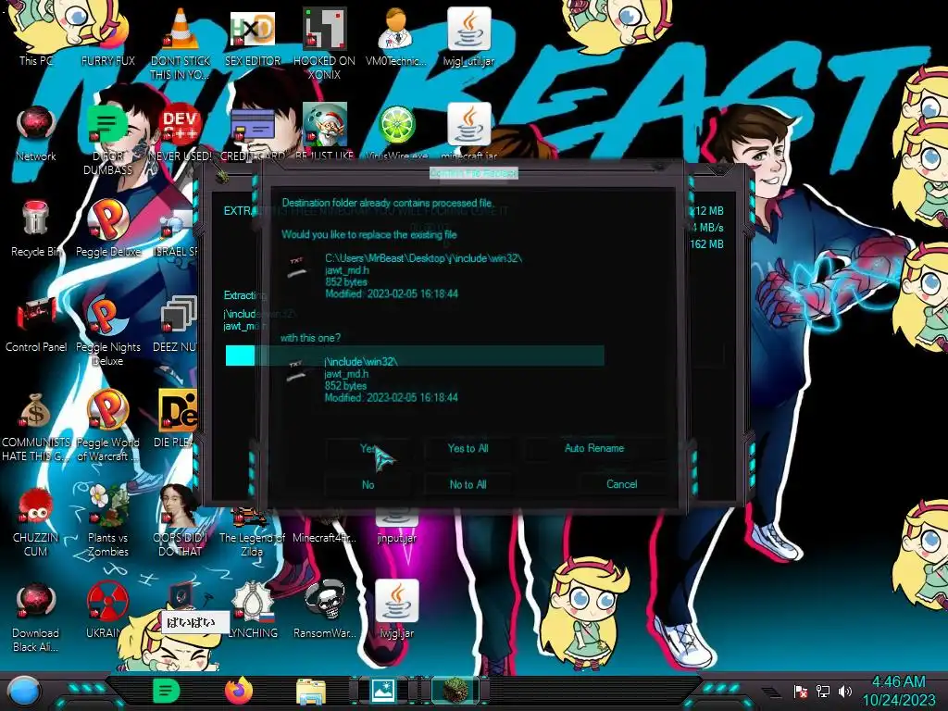Select the red fuzzy Chuzzle desktop icon

pos(36,521)
